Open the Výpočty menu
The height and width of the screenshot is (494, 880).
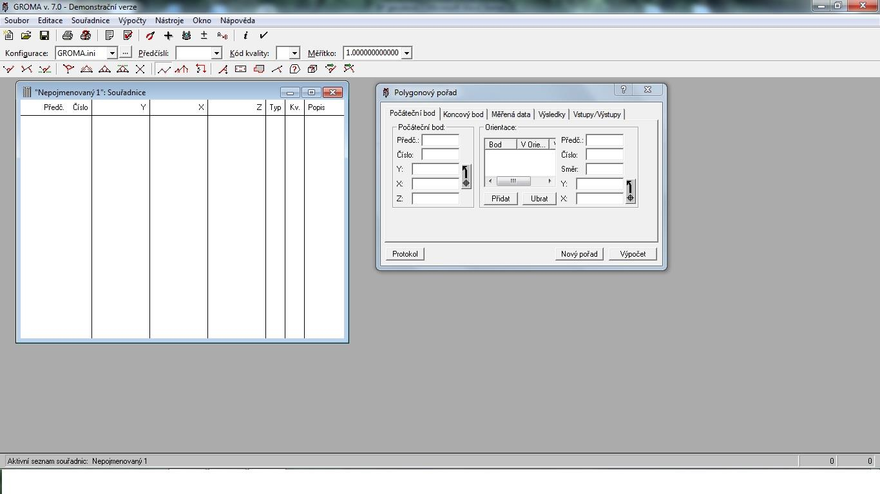[132, 21]
